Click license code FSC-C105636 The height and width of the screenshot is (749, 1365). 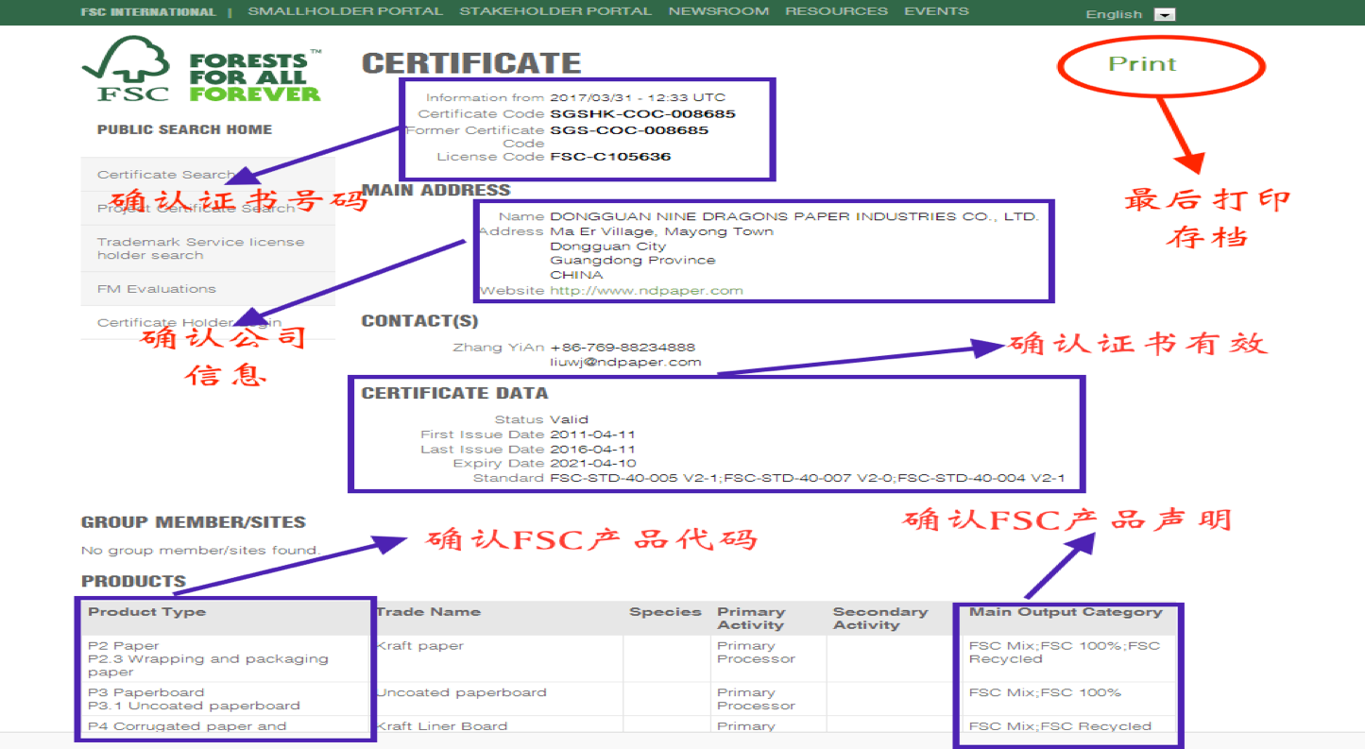[610, 157]
